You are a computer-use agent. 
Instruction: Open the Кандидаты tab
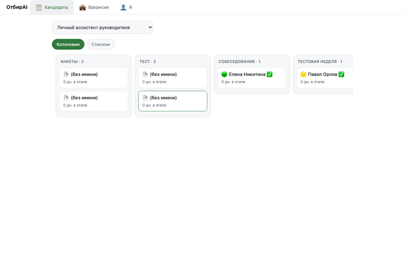click(x=52, y=7)
